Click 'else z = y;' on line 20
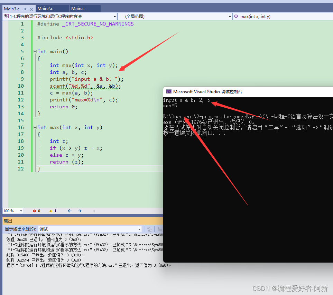333x295 pixels. point(67,155)
